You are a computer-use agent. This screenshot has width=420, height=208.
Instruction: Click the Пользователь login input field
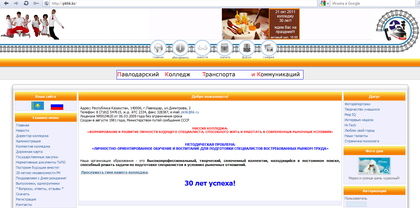356,204
